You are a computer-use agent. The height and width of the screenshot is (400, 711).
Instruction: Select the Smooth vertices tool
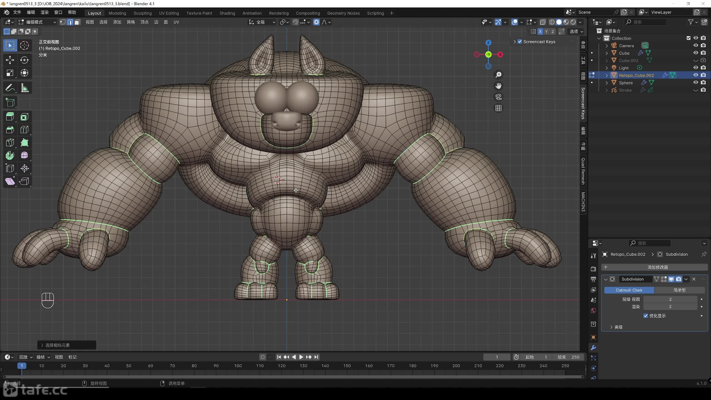pos(24,155)
